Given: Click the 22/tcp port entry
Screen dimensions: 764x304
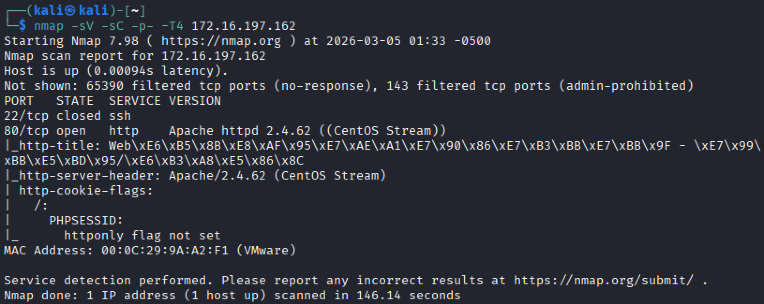Looking at the screenshot, I should pyautogui.click(x=26, y=116).
